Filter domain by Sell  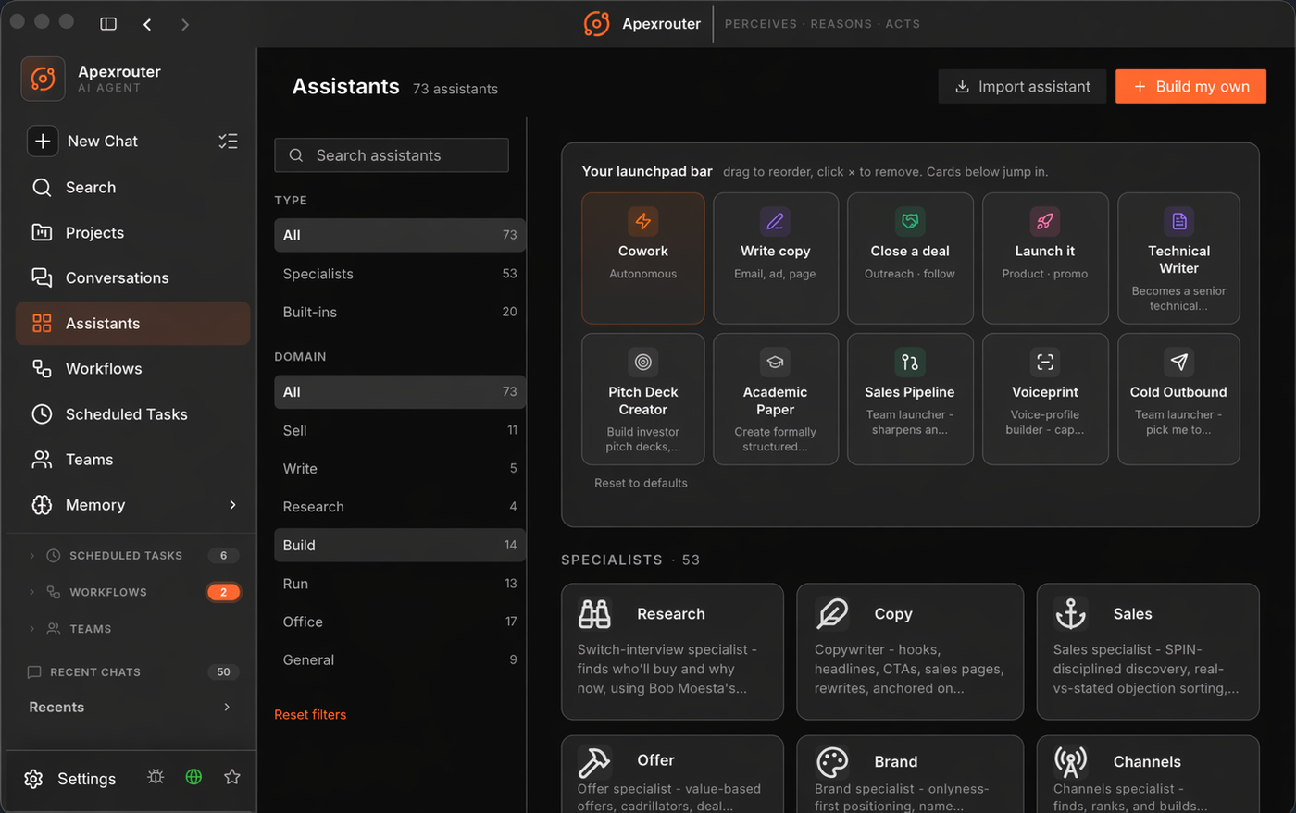[x=400, y=430]
